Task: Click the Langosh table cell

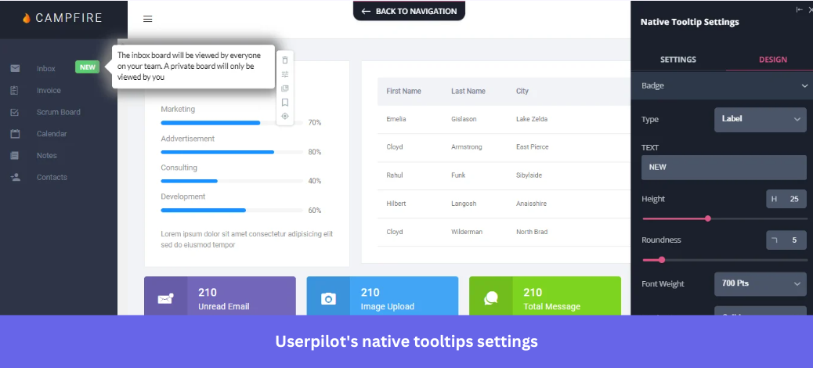Action: (x=464, y=204)
